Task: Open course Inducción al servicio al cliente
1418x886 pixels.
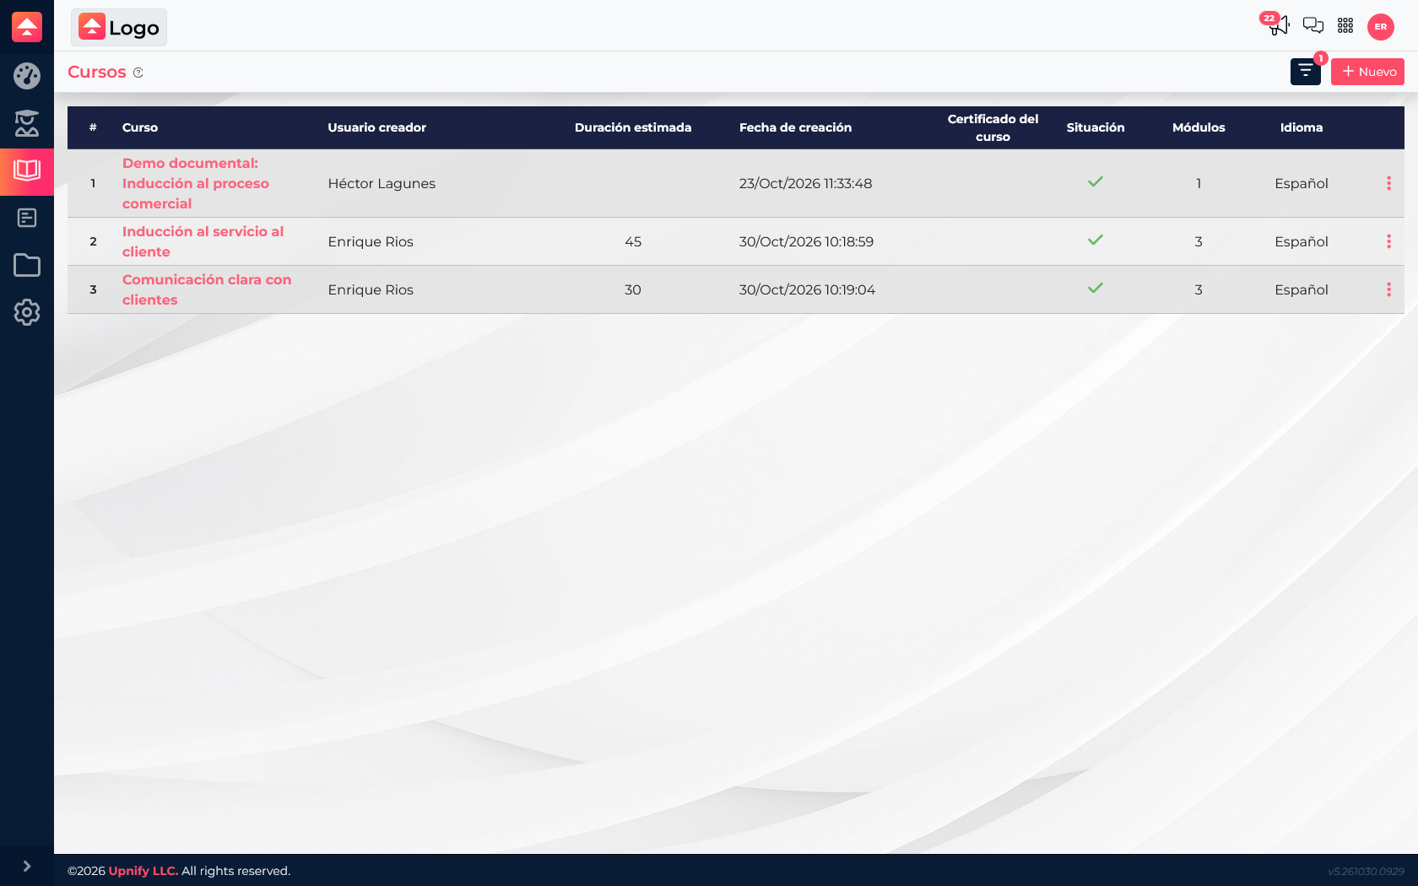Action: click(203, 241)
